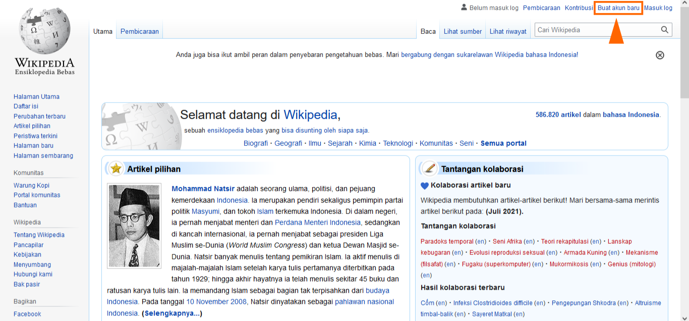Open the Sejarah portal

[340, 143]
